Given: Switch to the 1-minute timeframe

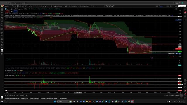Looking at the screenshot, I should tap(15, 6).
